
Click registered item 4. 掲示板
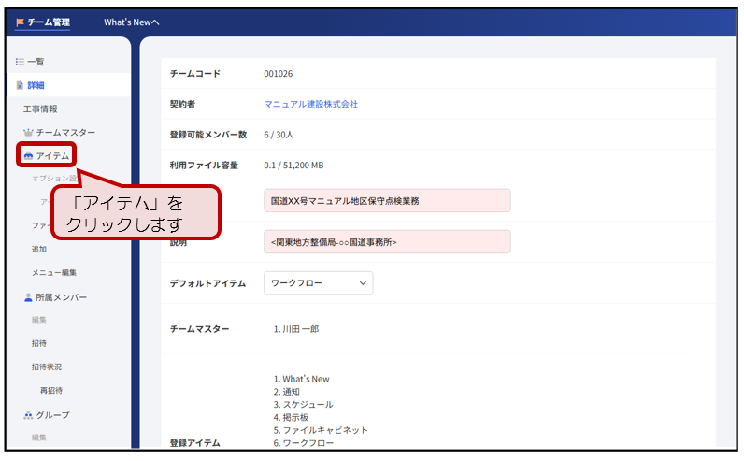tap(291, 417)
